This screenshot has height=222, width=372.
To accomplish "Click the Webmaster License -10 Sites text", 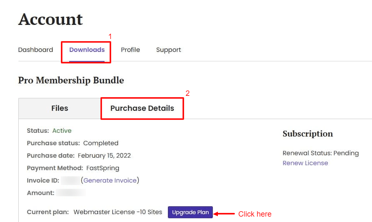I will (117, 212).
